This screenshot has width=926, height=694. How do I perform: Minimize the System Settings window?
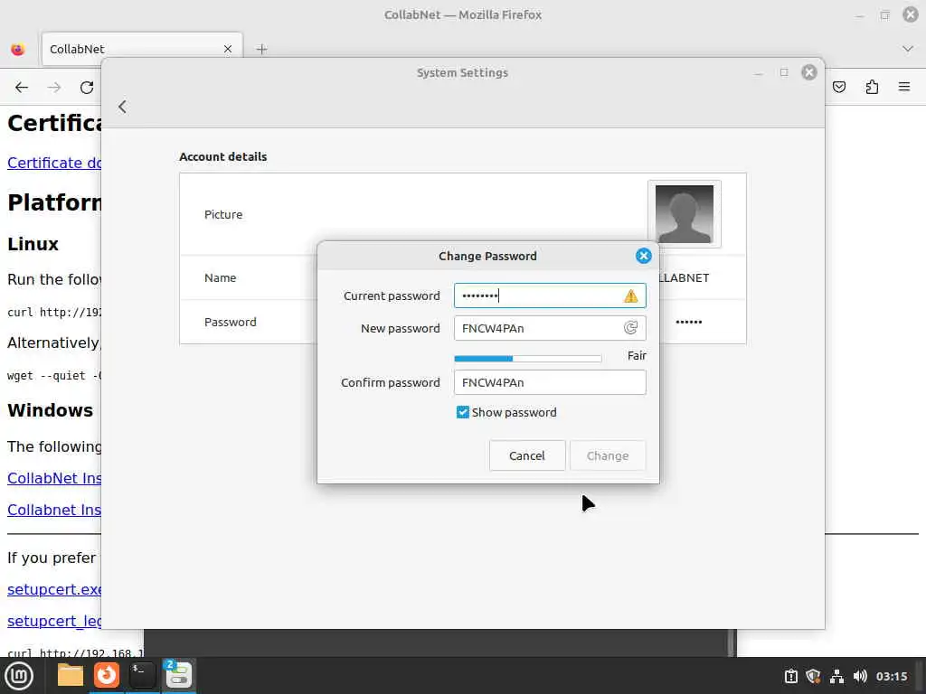click(759, 73)
